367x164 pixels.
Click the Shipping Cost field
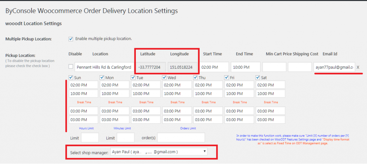pyautogui.click(x=300, y=67)
